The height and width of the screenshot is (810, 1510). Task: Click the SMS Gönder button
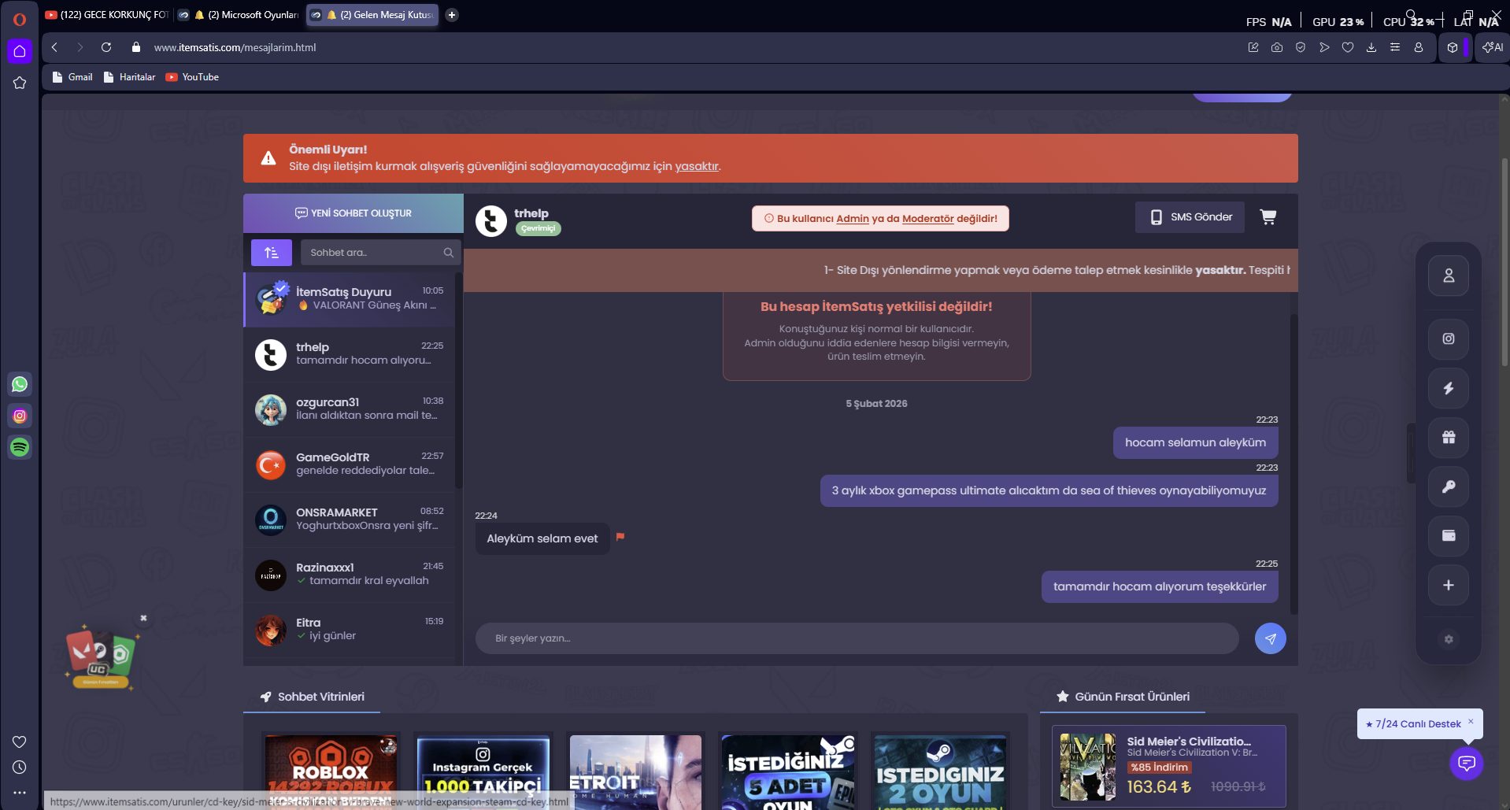coord(1190,217)
